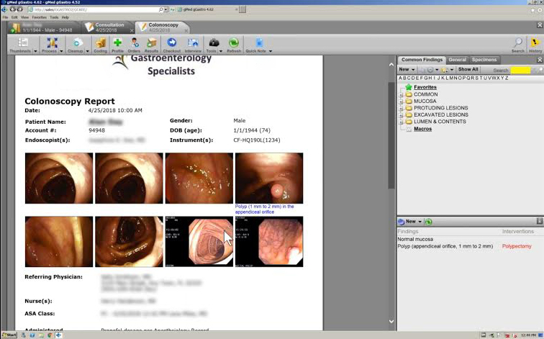Expand the PROTUDING LESIONS tree node
The image size is (544, 339).
[x=401, y=108]
